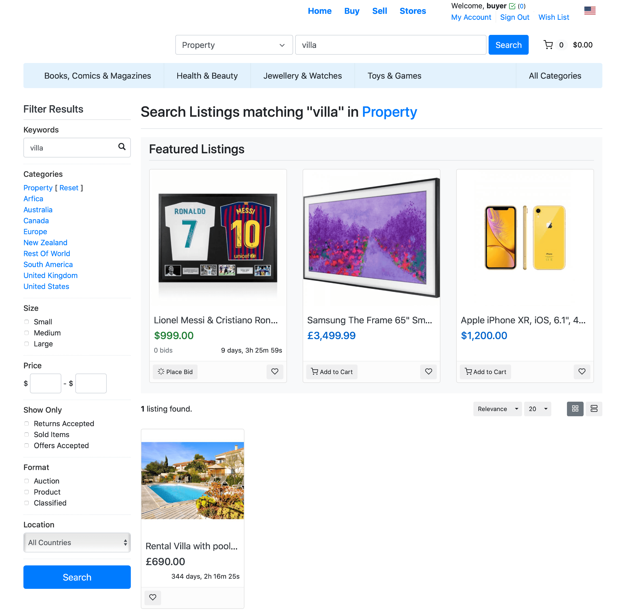This screenshot has height=612, width=625.
Task: Click Place Bid on the Messi listing
Action: 175,372
